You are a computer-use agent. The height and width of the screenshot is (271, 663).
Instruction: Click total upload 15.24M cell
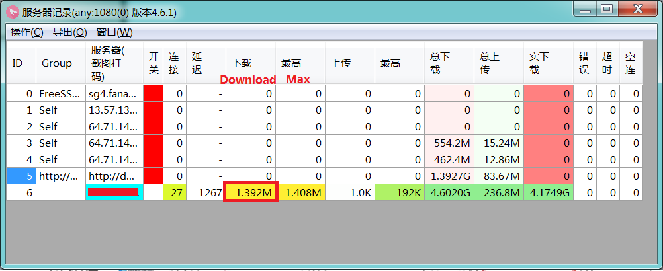pos(498,143)
